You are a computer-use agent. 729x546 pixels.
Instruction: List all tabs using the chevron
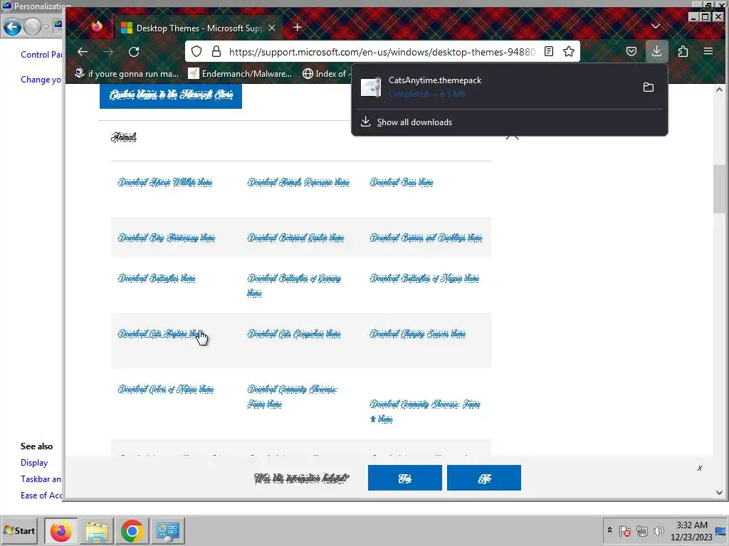click(656, 26)
